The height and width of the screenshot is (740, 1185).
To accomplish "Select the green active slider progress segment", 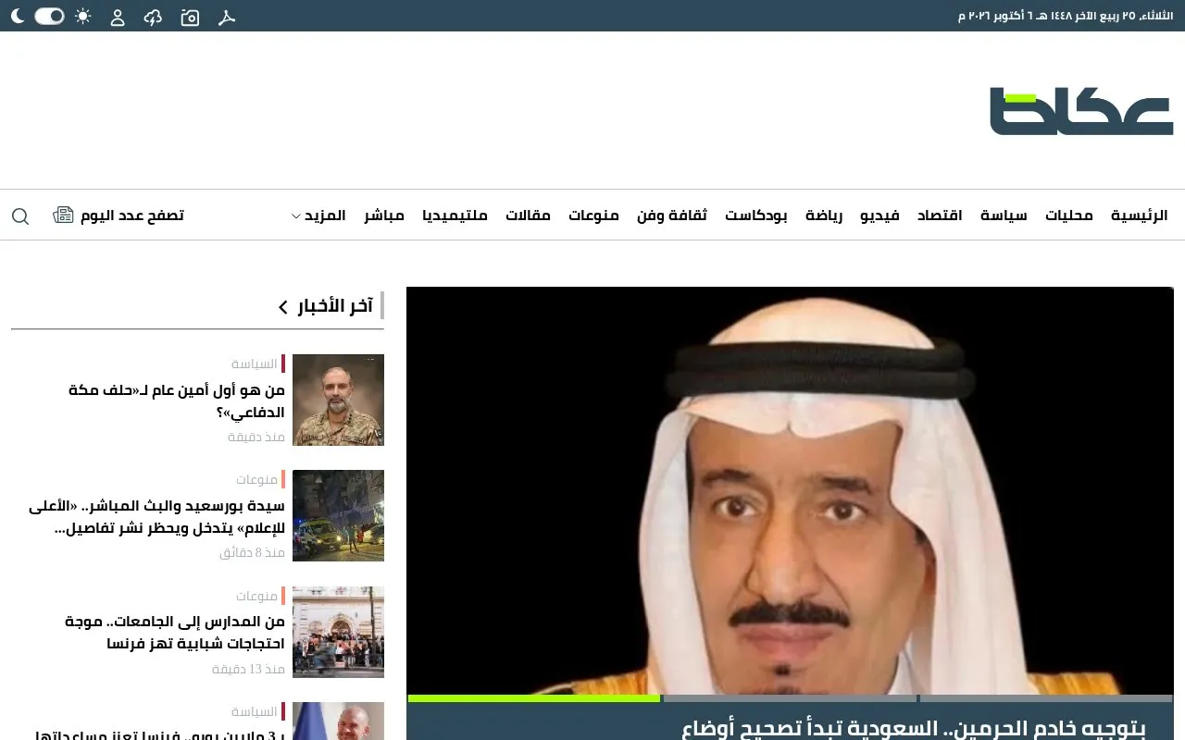I will click(534, 698).
